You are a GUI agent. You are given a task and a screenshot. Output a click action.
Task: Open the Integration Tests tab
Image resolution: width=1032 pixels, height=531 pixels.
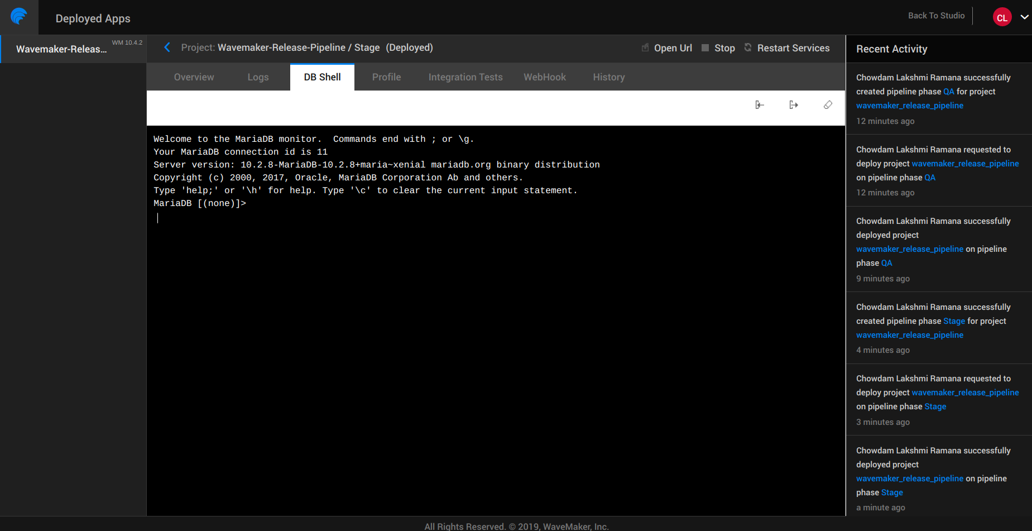[465, 77]
